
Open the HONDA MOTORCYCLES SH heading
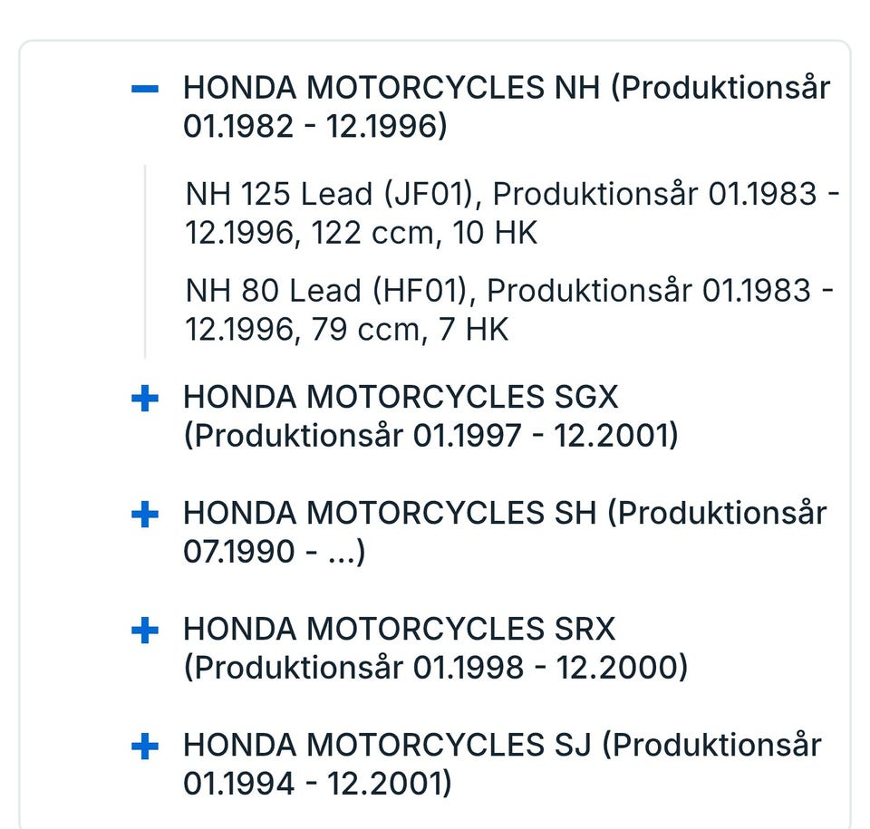[x=390, y=514]
